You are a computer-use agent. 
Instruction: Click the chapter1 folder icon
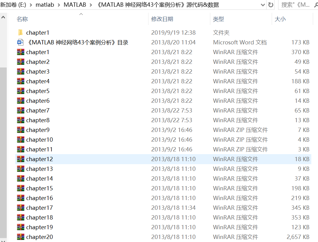point(20,33)
